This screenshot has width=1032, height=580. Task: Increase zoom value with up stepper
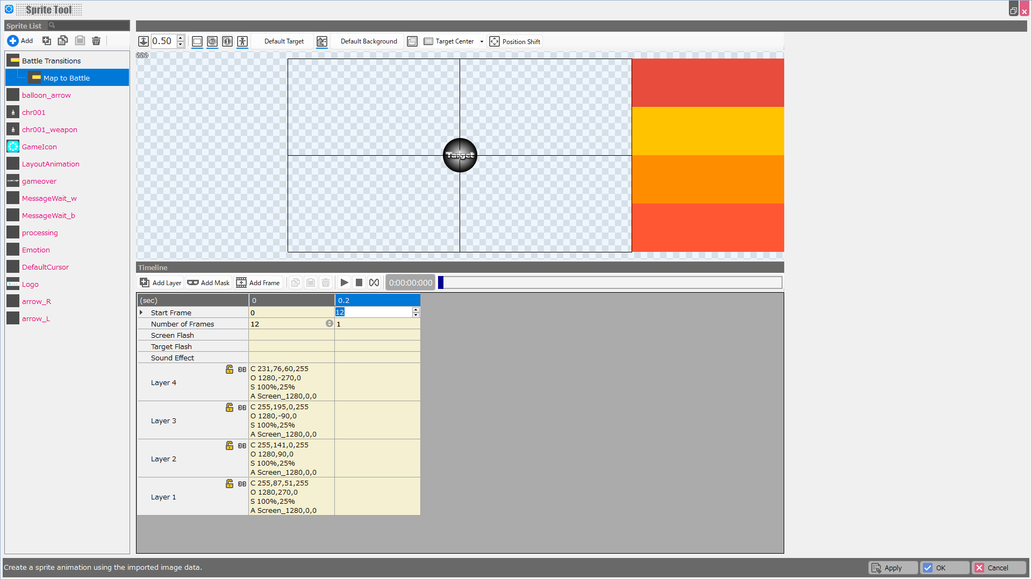(181, 38)
